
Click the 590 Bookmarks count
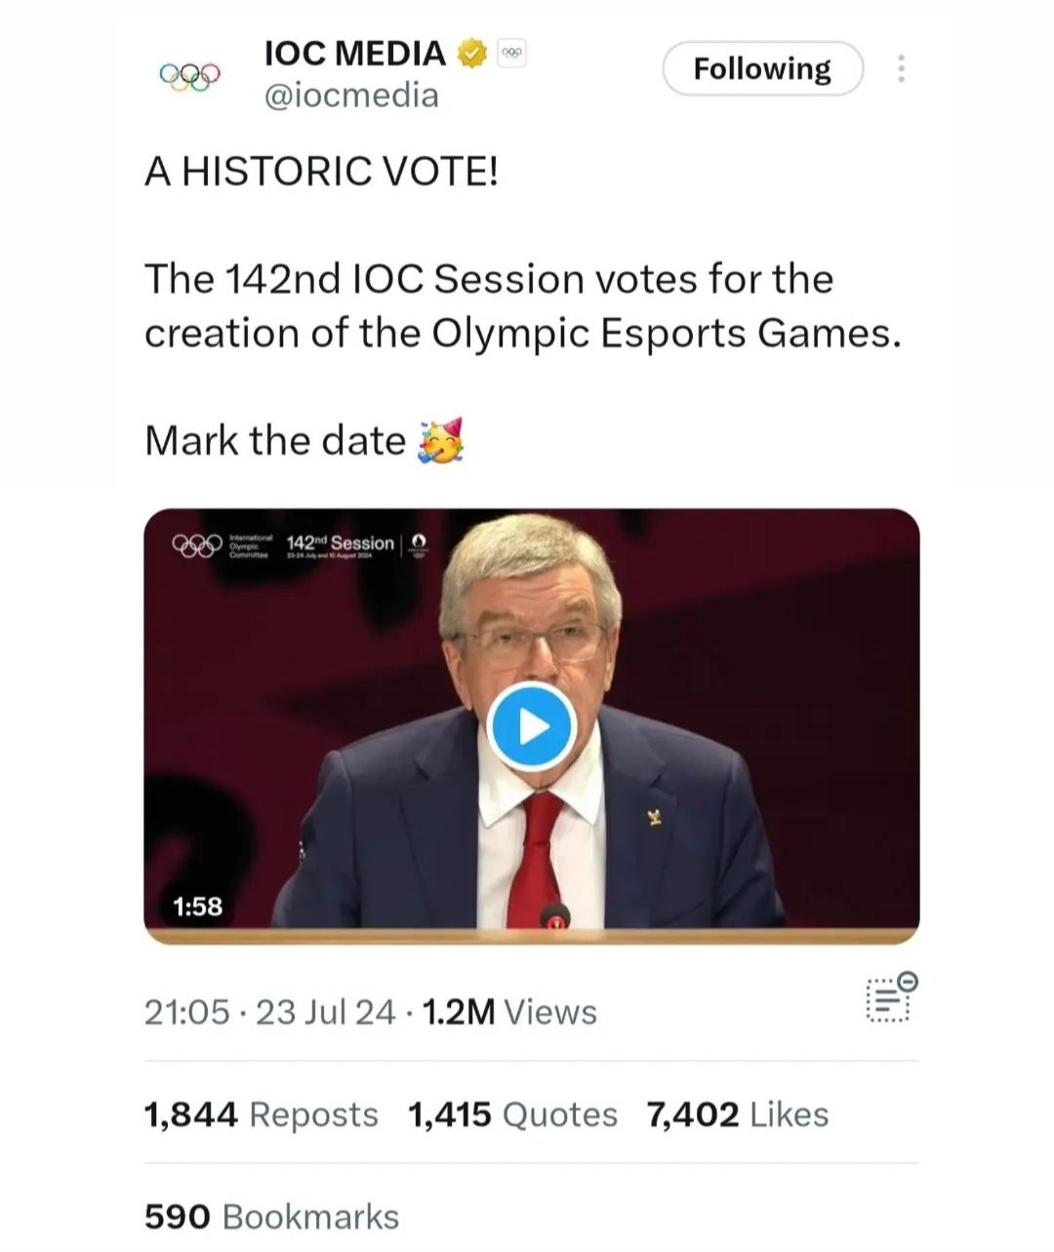(x=271, y=1217)
